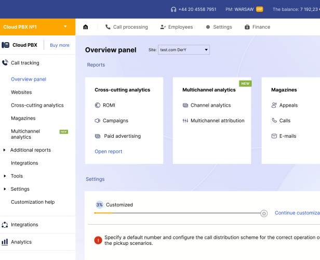Open Cross-cutting analytics in sidebar
The image size is (320, 260).
click(37, 105)
